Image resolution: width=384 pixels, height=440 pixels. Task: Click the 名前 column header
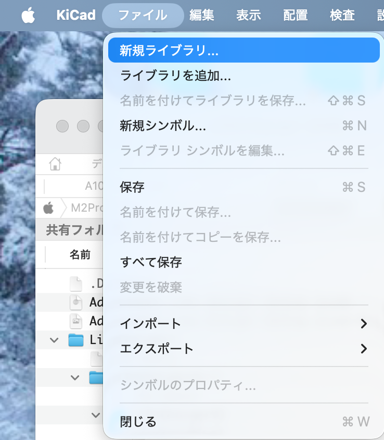80,254
